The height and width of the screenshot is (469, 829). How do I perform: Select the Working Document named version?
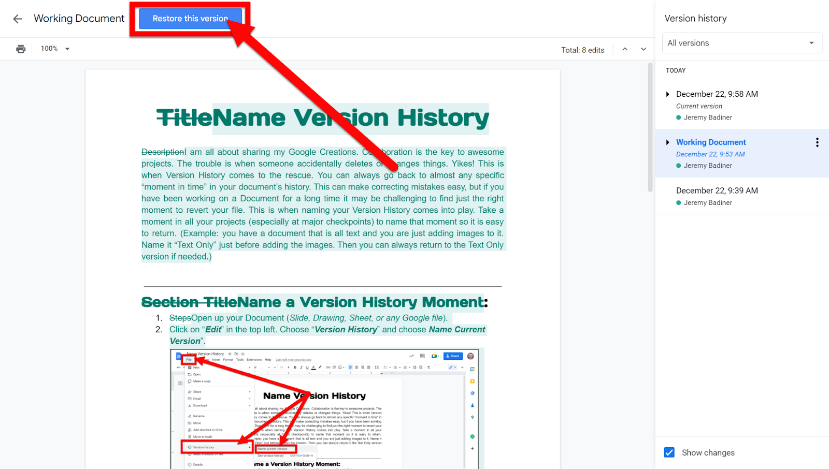click(x=742, y=153)
